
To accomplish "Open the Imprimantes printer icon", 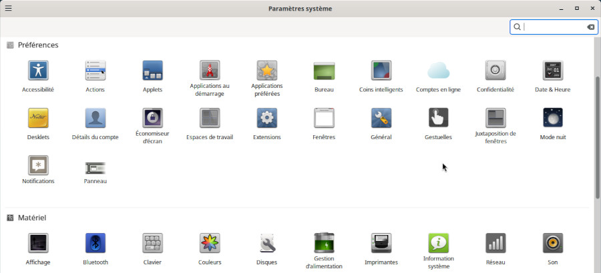I will coord(381,243).
